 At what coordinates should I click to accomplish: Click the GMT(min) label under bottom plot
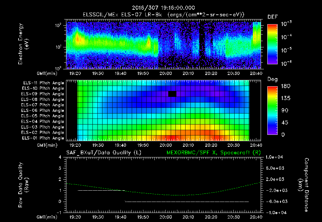47,217
